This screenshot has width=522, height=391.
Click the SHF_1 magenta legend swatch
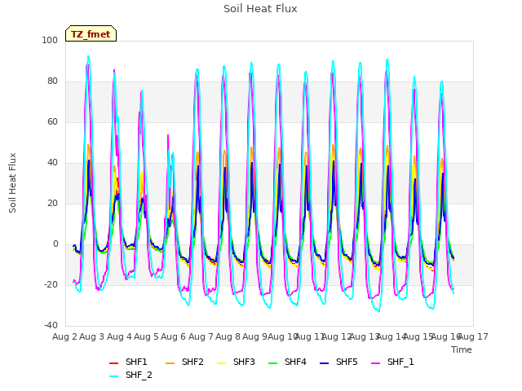click(x=375, y=363)
